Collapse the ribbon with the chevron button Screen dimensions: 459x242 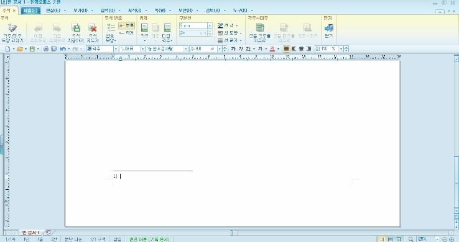pos(439,12)
